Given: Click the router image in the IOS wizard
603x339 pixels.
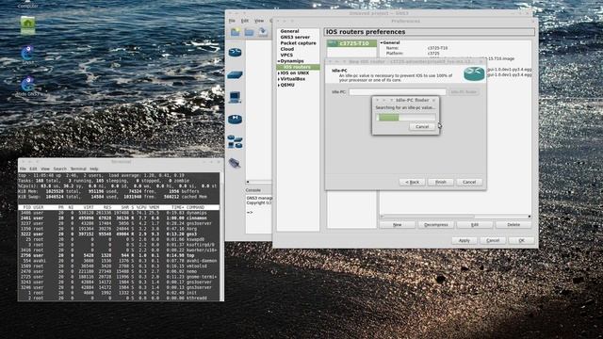Looking at the screenshot, I should click(x=474, y=73).
